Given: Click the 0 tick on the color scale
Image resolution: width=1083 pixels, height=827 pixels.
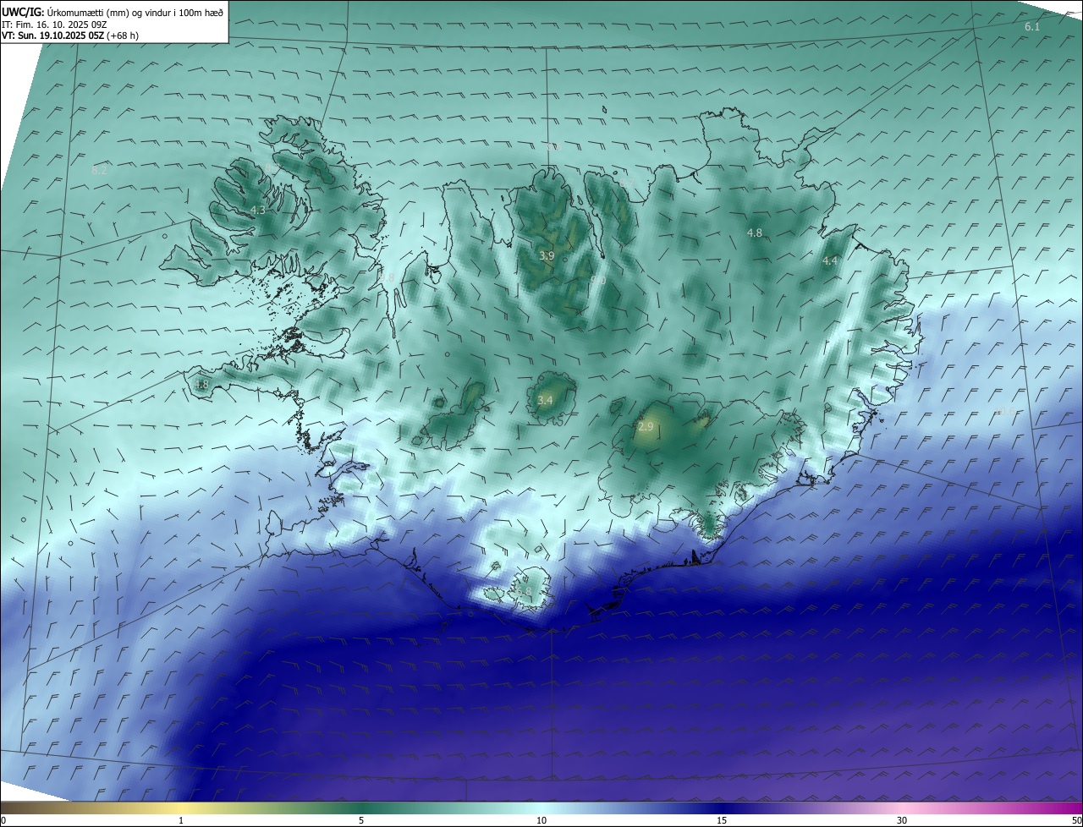Looking at the screenshot, I should click(3, 820).
